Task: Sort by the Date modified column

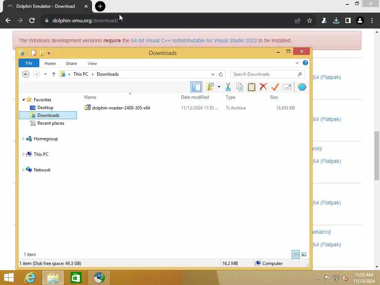Action: 195,97
